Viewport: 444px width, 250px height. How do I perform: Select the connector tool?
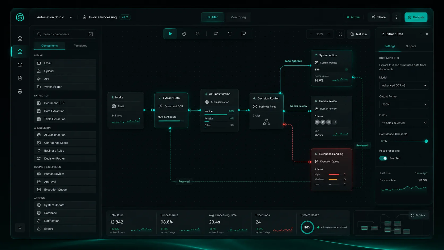(x=216, y=34)
